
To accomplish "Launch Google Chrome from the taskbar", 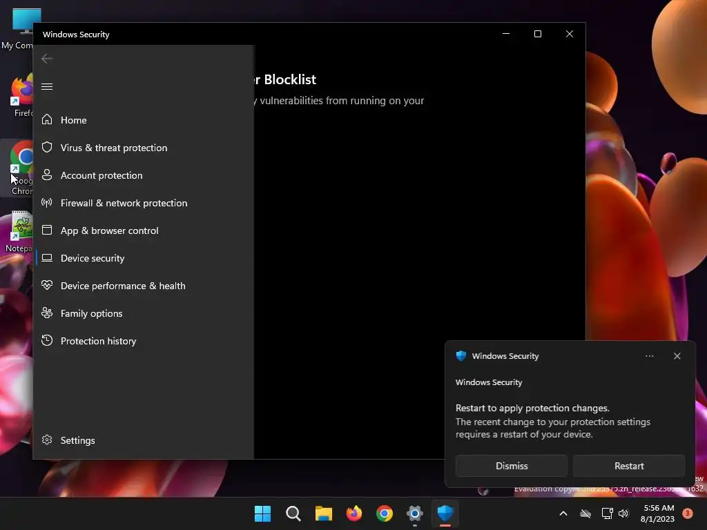I will click(384, 513).
